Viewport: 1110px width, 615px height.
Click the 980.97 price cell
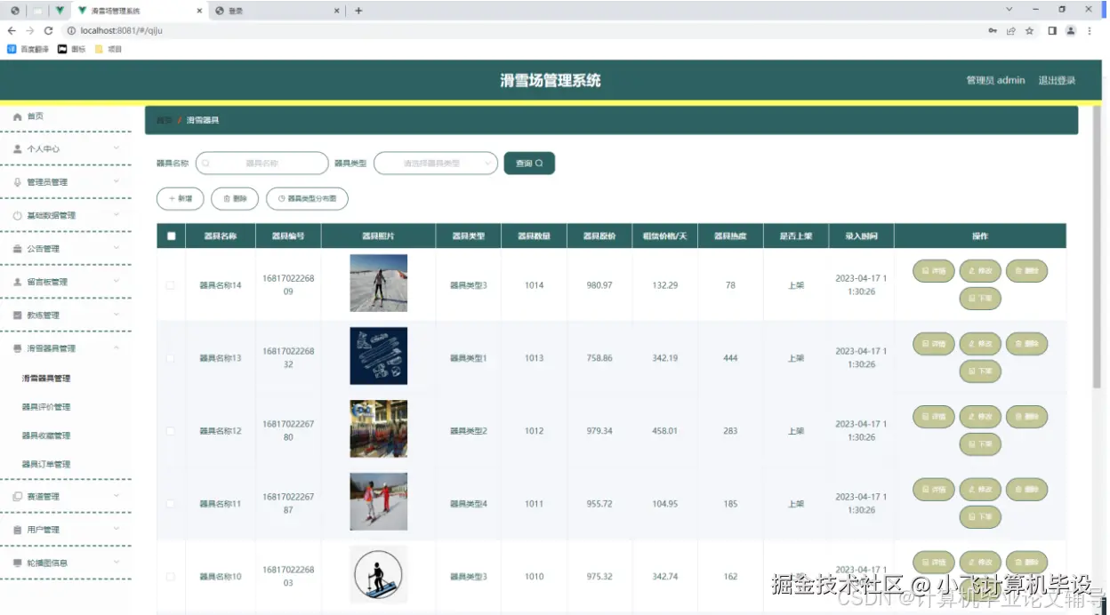(x=599, y=285)
